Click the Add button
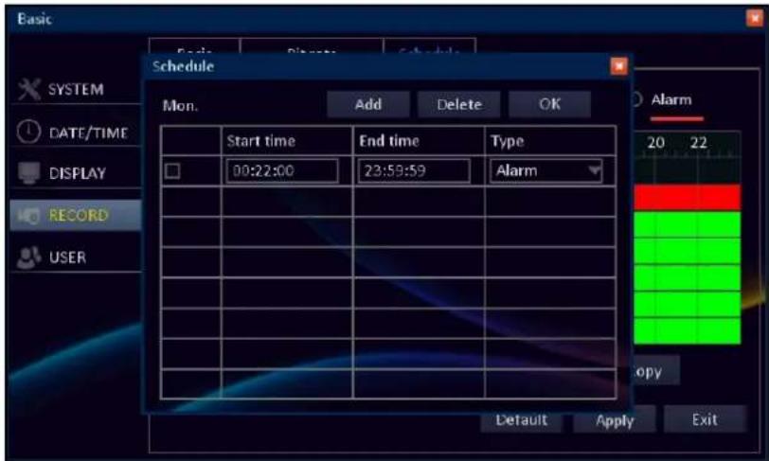This screenshot has height=461, width=769. coord(368,104)
